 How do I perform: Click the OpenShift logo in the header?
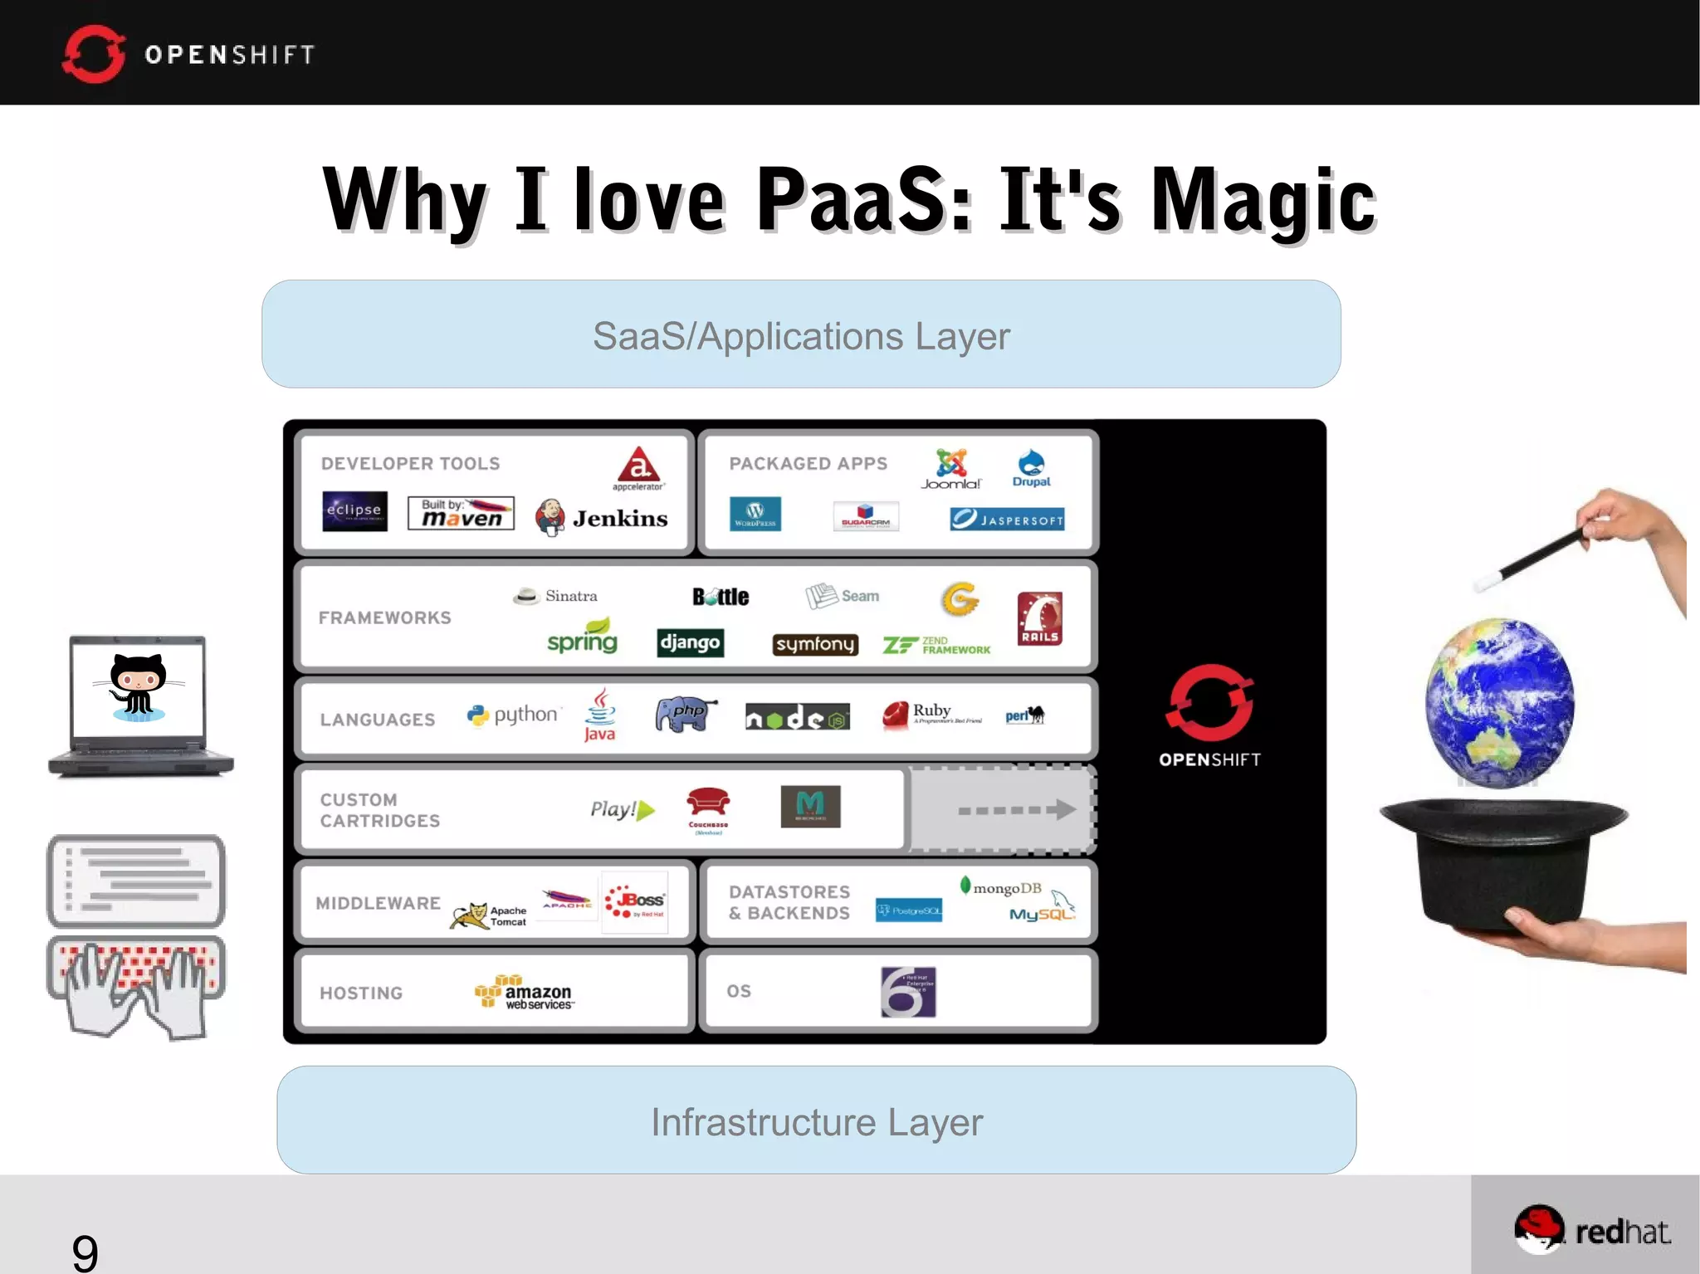188,54
